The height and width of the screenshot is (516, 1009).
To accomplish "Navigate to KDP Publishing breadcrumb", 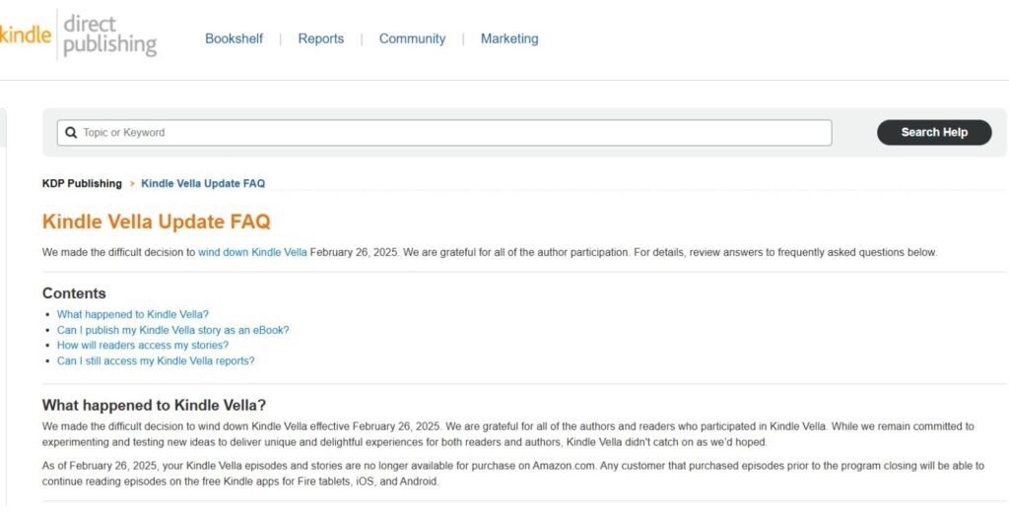I will (x=82, y=183).
